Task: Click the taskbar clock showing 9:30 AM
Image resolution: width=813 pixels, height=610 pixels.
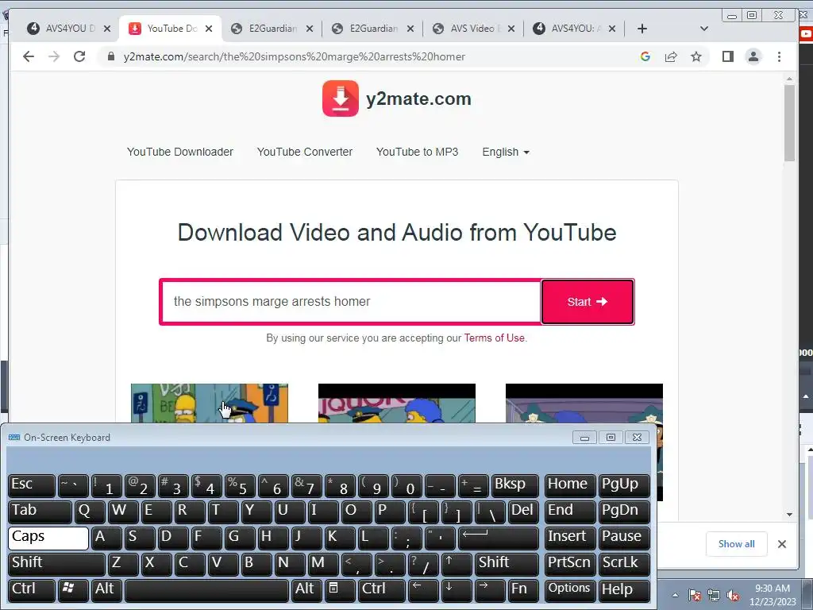Action: pyautogui.click(x=772, y=595)
